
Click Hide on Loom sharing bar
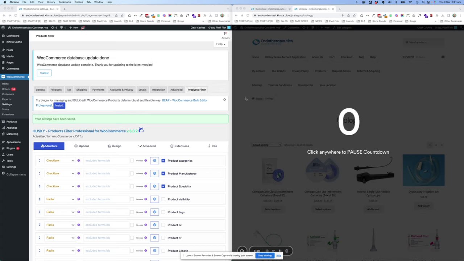click(x=278, y=256)
